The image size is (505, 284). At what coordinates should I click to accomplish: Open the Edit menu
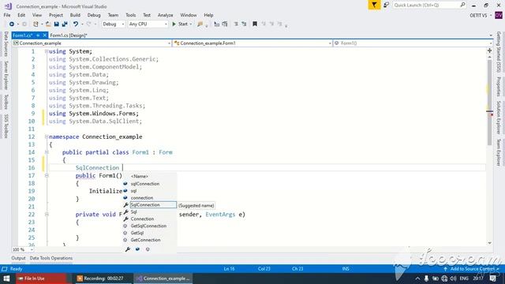point(21,15)
